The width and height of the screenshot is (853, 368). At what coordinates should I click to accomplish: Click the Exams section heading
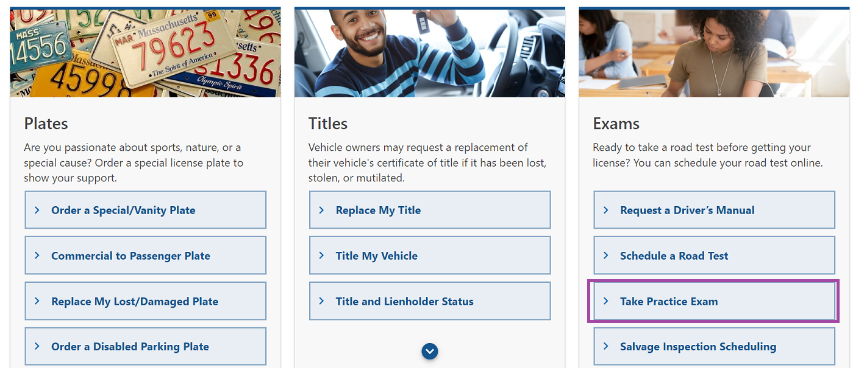pyautogui.click(x=616, y=123)
